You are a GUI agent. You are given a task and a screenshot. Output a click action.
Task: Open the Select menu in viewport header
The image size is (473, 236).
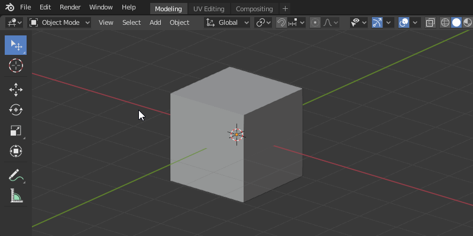point(131,22)
